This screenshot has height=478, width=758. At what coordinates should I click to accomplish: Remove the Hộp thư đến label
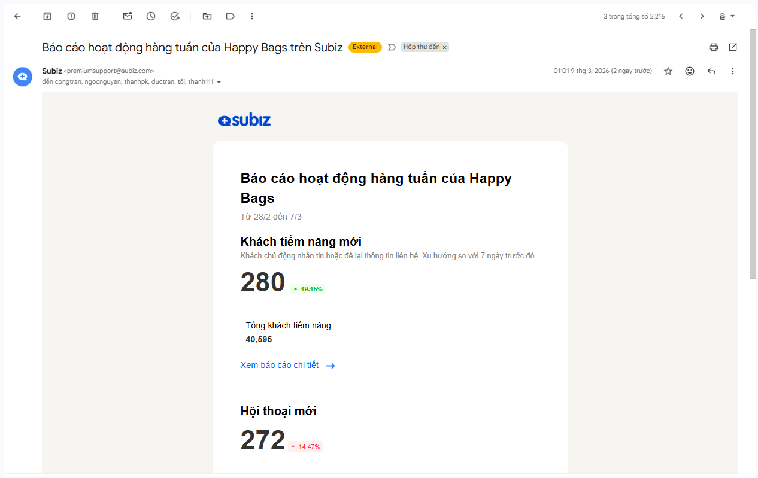pyautogui.click(x=444, y=47)
